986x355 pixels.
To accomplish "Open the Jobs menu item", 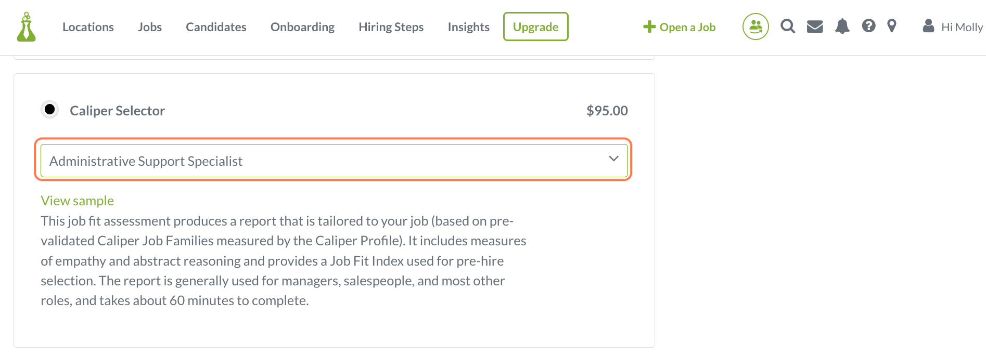I will (150, 27).
